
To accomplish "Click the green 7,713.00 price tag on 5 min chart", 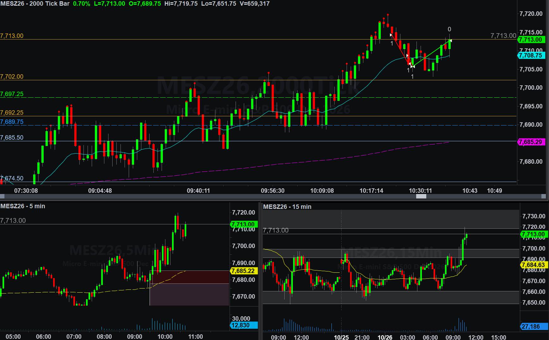I will [x=244, y=224].
